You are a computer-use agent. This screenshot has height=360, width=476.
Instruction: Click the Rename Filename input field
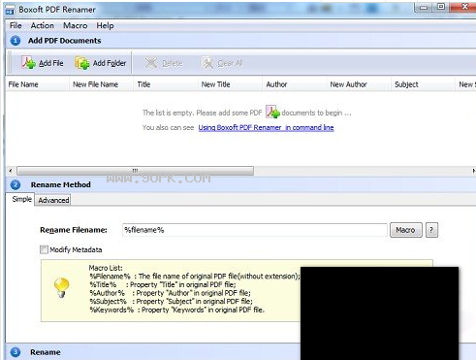(x=255, y=230)
